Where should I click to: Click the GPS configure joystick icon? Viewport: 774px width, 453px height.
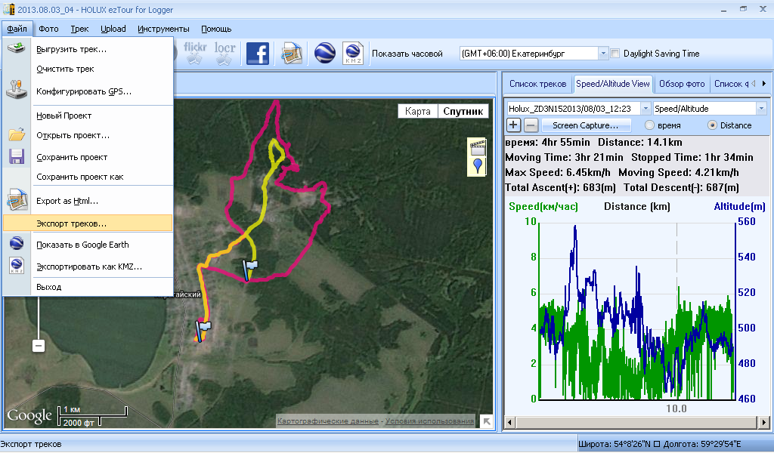[x=17, y=90]
